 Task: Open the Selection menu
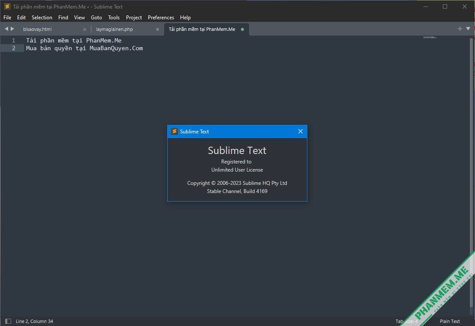[42, 18]
